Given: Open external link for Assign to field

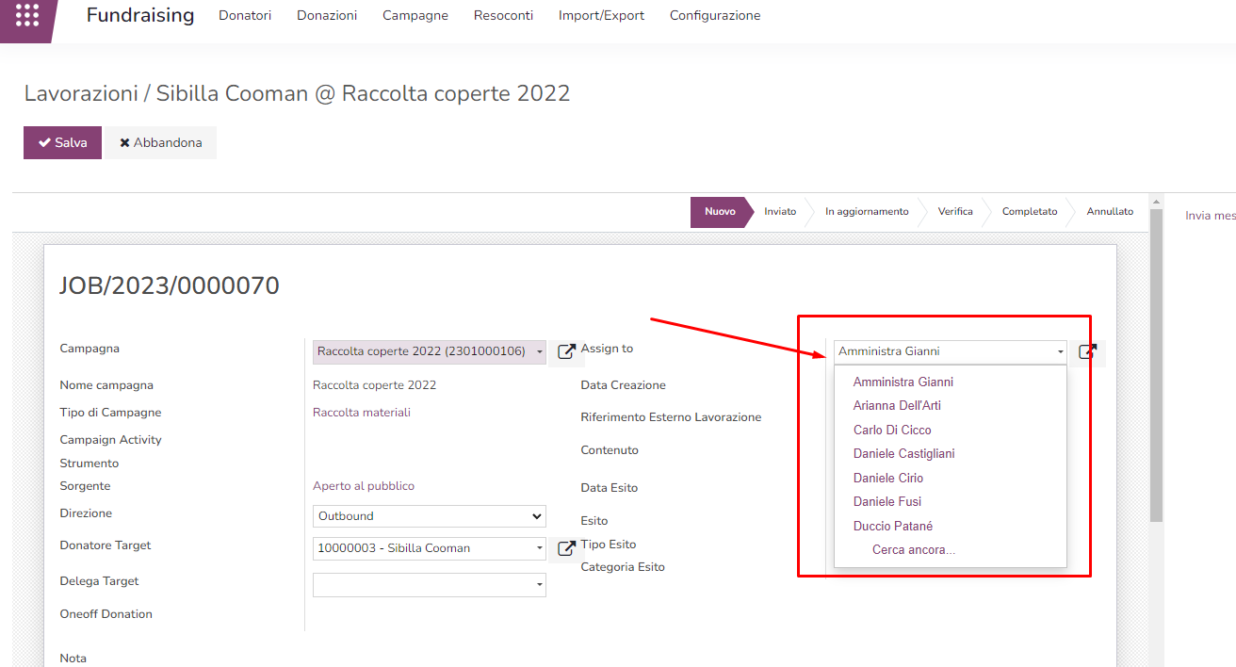Looking at the screenshot, I should [x=1087, y=351].
